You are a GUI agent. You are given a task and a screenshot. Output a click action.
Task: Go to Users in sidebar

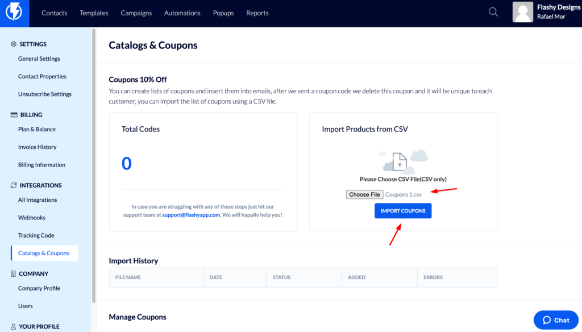[25, 306]
